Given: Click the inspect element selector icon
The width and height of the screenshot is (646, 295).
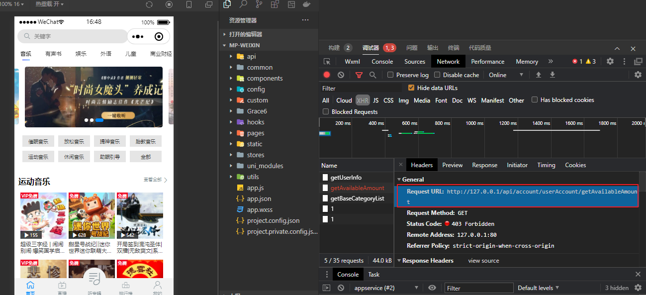Looking at the screenshot, I should point(327,62).
